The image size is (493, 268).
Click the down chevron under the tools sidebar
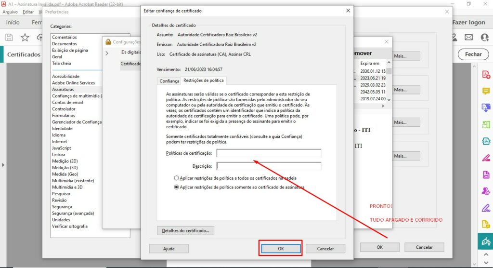pos(486,262)
